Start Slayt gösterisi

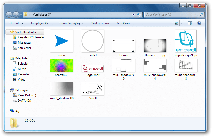point(100,23)
